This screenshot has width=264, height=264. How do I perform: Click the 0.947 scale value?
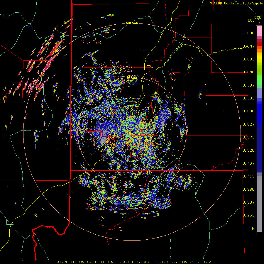pos(248,46)
